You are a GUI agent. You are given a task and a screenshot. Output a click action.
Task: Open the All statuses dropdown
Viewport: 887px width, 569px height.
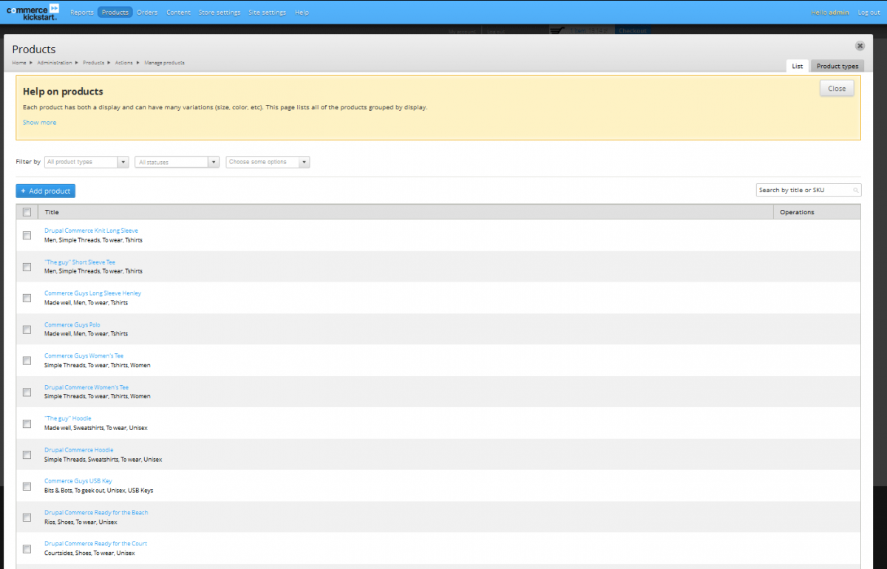(177, 162)
